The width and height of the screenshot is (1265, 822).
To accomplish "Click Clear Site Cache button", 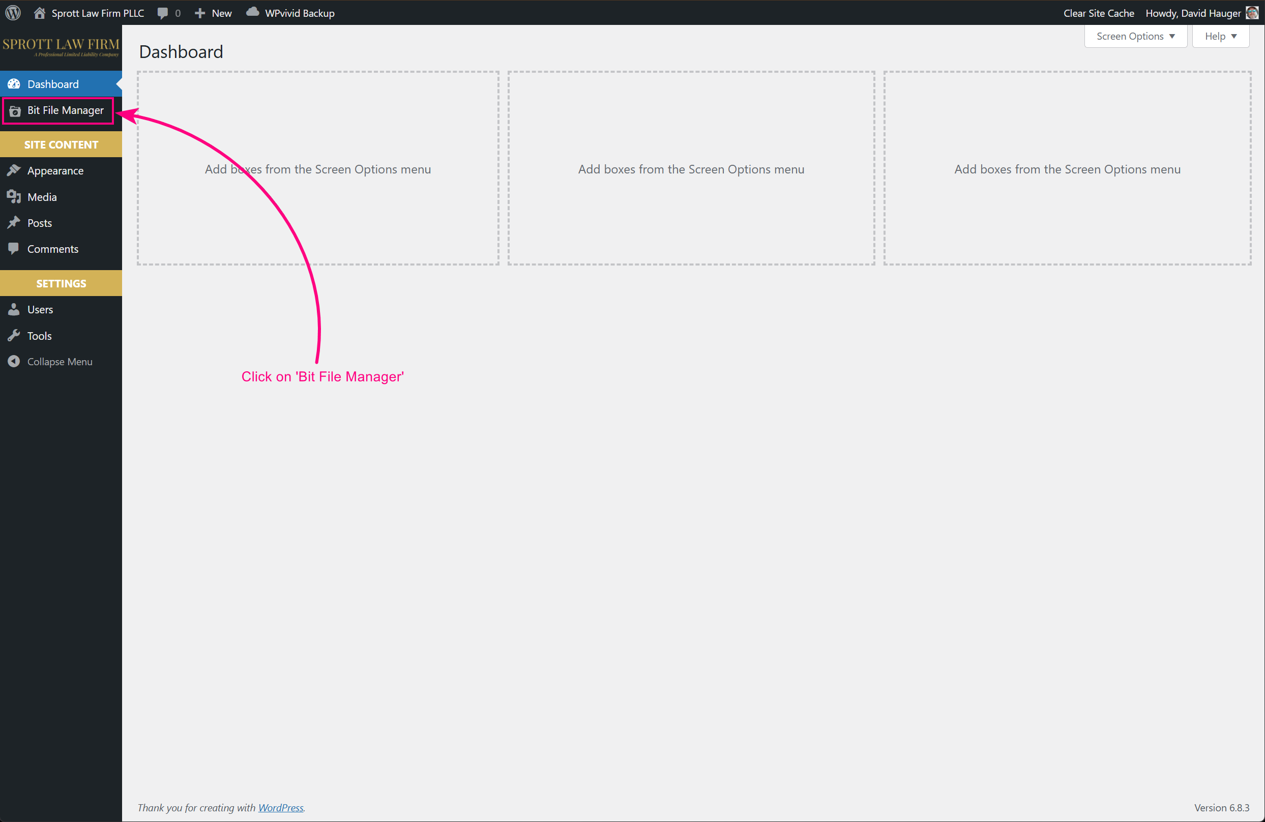I will (1099, 13).
